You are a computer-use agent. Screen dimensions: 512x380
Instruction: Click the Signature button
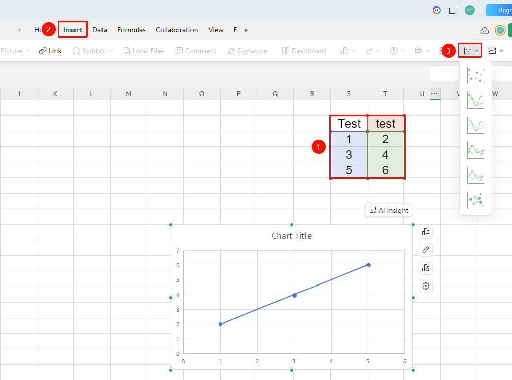click(x=247, y=51)
